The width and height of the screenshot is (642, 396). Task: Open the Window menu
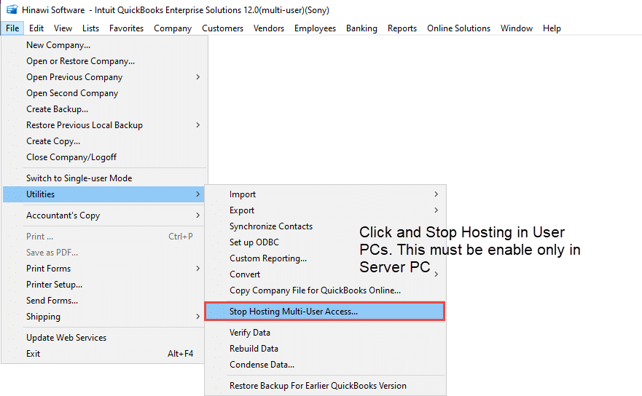(x=517, y=28)
